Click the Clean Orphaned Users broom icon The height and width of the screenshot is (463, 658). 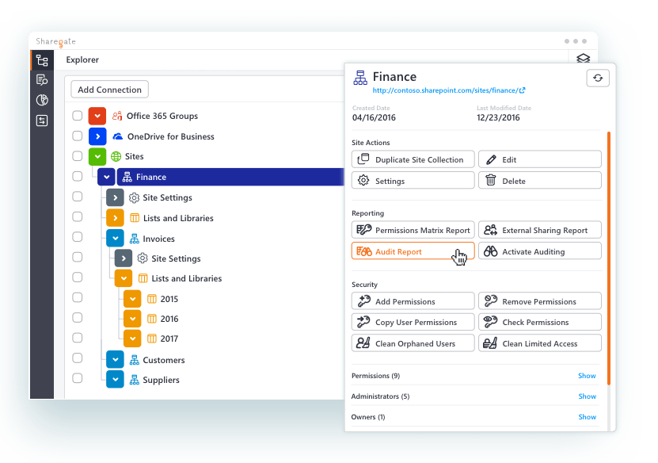tap(363, 342)
